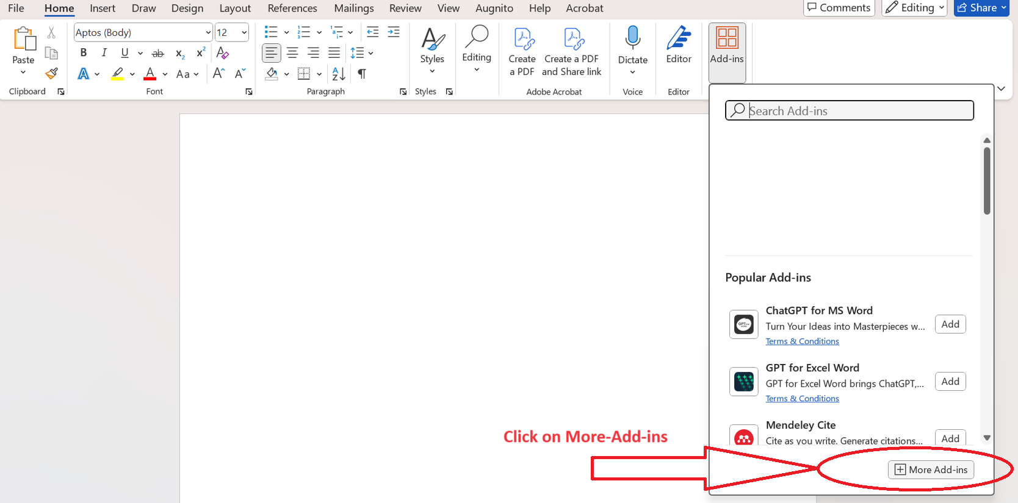Image resolution: width=1018 pixels, height=503 pixels.
Task: Click the Format Painter icon
Action: click(x=51, y=74)
